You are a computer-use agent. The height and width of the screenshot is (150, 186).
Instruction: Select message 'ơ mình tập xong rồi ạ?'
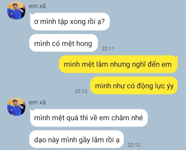[x=70, y=22]
